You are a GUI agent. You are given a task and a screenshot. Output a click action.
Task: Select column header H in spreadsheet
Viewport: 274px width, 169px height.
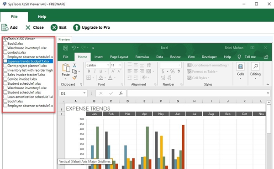click(195, 101)
